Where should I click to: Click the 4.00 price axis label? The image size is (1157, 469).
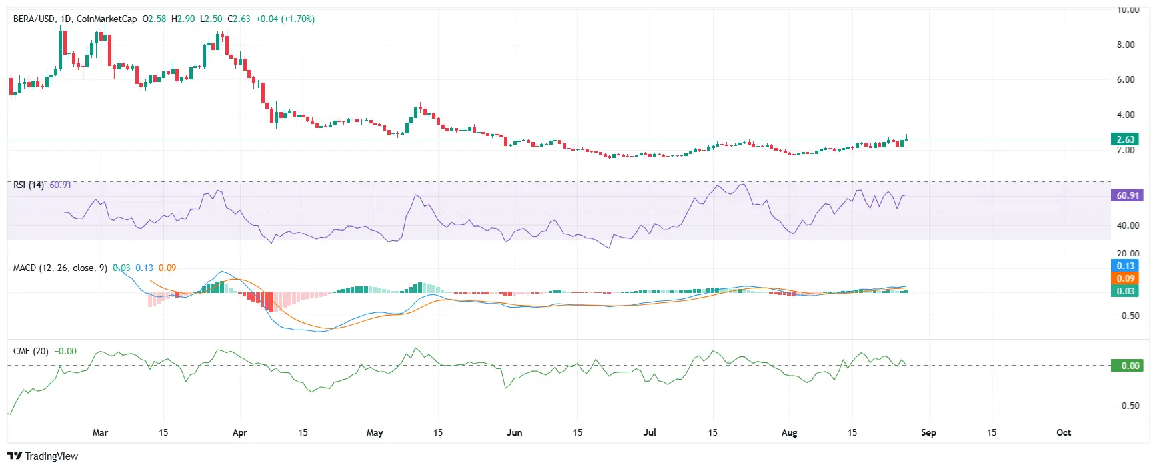click(1126, 115)
